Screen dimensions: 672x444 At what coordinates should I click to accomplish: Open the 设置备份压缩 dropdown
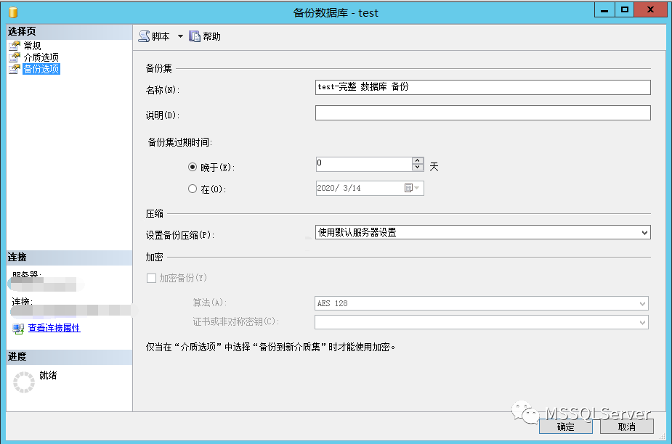click(x=483, y=232)
